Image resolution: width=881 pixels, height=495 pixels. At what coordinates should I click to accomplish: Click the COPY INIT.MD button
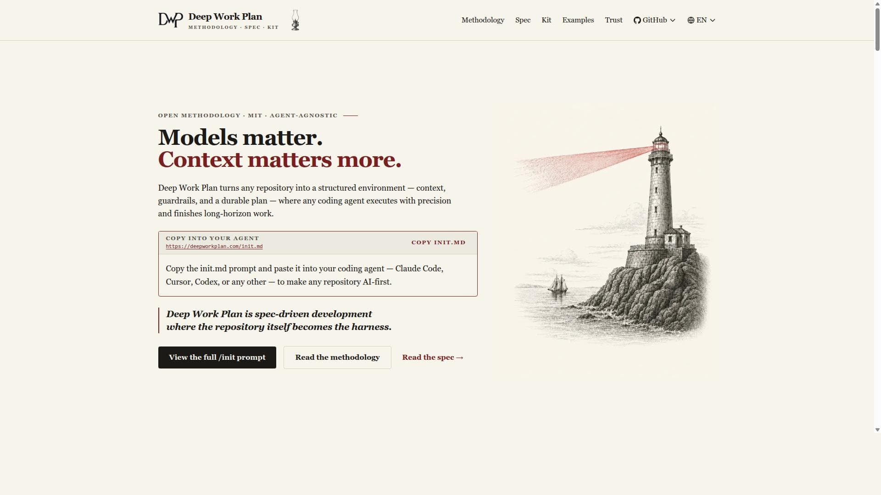point(438,242)
